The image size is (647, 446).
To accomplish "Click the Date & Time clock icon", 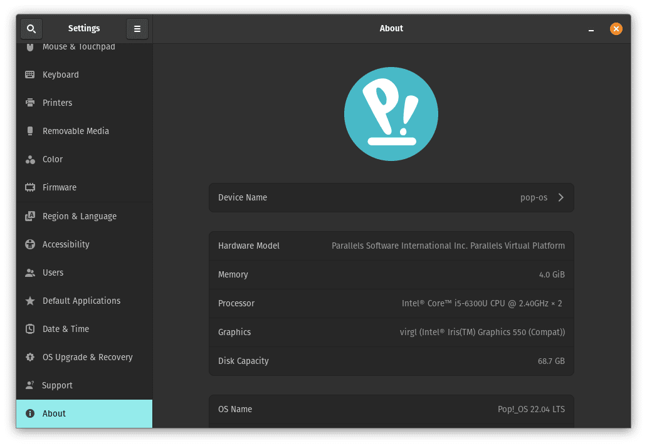I will click(29, 329).
